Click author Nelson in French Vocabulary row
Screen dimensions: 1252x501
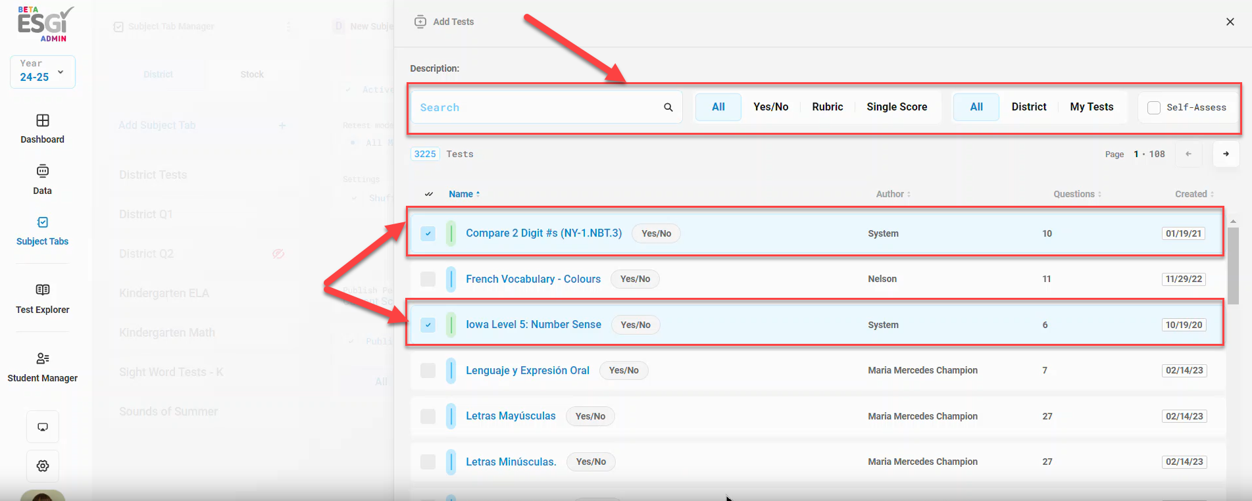pyautogui.click(x=882, y=279)
